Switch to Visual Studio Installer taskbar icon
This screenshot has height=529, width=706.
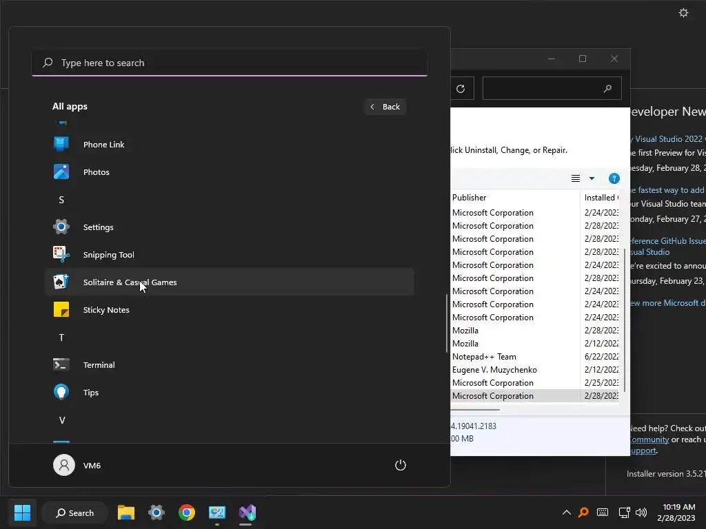coord(248,512)
